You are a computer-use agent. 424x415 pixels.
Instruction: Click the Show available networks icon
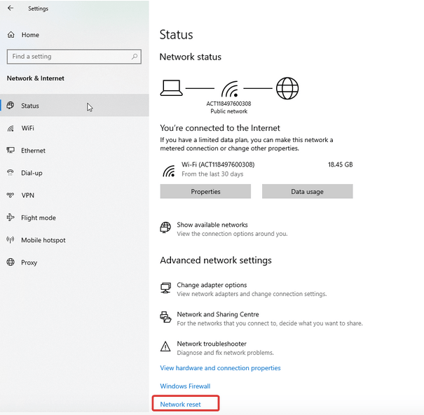(165, 227)
